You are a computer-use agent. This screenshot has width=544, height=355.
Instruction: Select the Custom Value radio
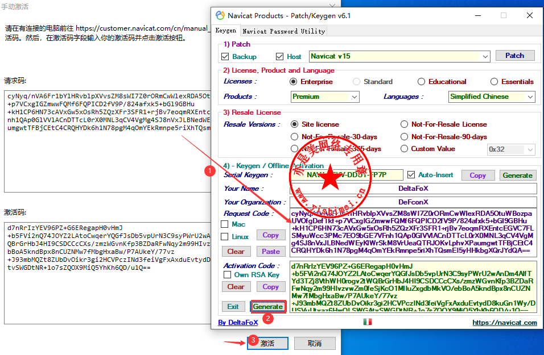[404, 149]
